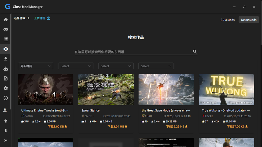The image size is (262, 147).
Task: Switch to the 3DM Mods tab
Action: tap(228, 20)
